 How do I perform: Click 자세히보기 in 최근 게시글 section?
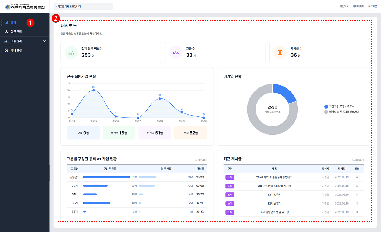tap(358, 160)
